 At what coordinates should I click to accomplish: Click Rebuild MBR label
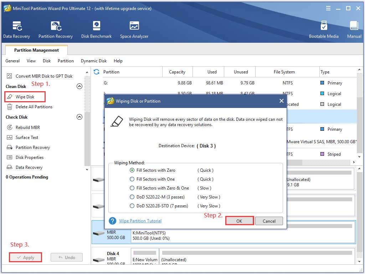click(x=28, y=127)
